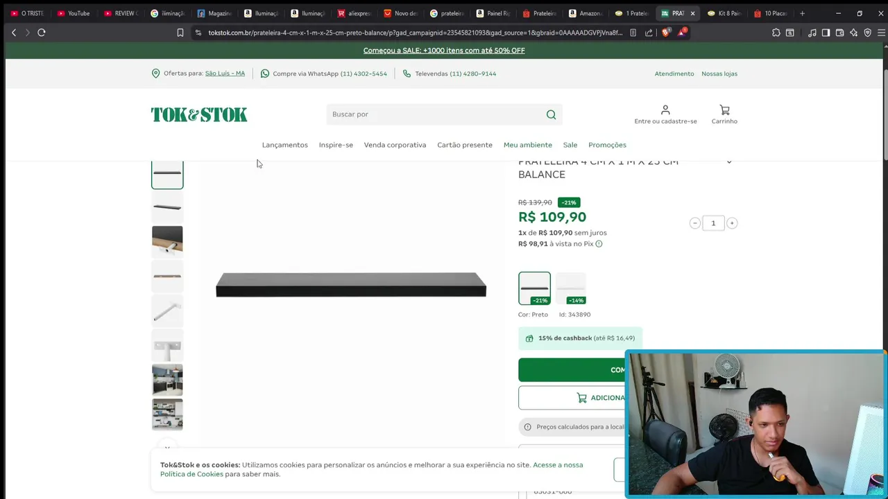
Task: Expand the product title chevron
Action: [x=729, y=162]
